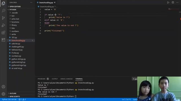This screenshot has height=101, width=181.
Task: Open editor More Actions ellipsis
Action: click(177, 3)
